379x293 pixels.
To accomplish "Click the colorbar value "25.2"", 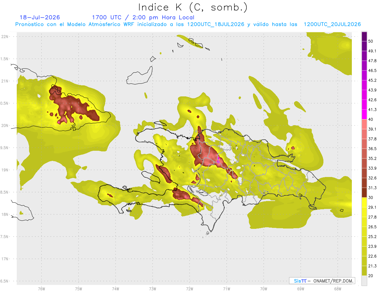I will [x=372, y=237].
